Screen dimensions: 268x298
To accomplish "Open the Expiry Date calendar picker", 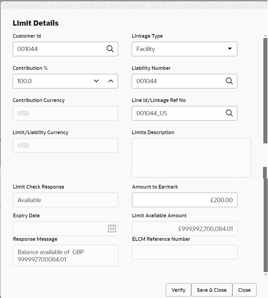I will coord(112,229).
